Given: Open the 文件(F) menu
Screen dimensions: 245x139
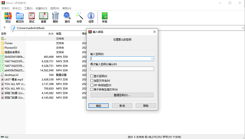Looking at the screenshot, I should click(6, 8).
